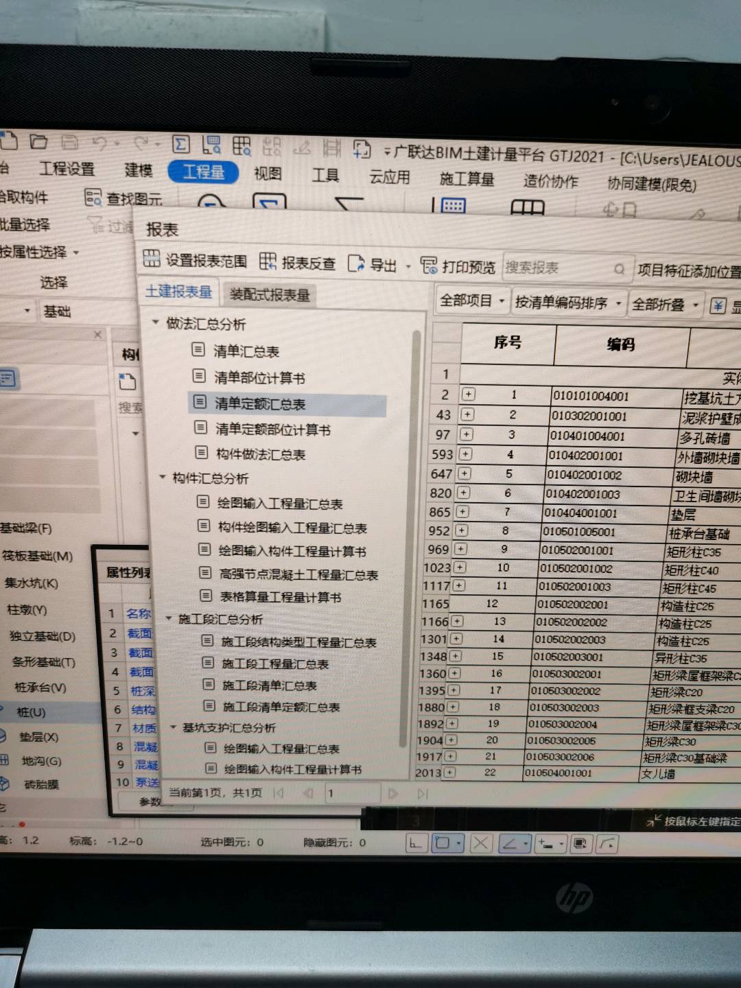The image size is (741, 988).
Task: Click the check quantities magnifier icon in quick toolbar
Action: pos(211,145)
